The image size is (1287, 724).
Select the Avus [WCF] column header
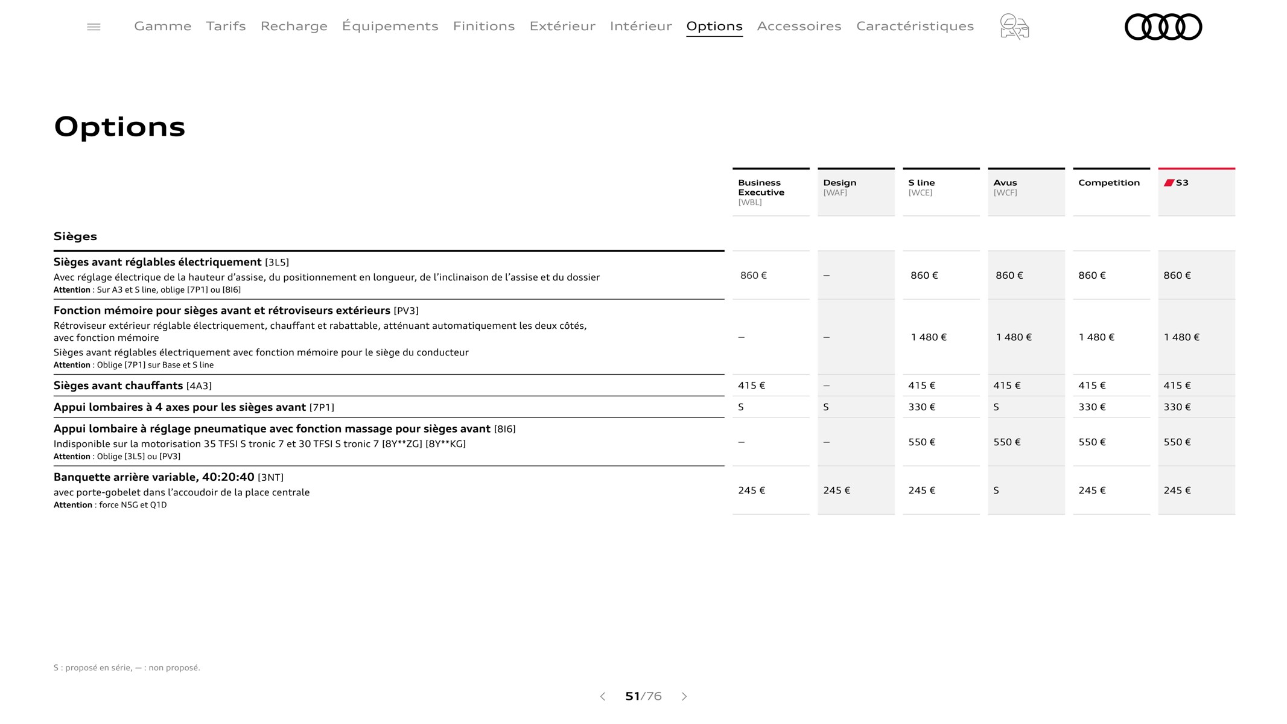(x=1026, y=192)
